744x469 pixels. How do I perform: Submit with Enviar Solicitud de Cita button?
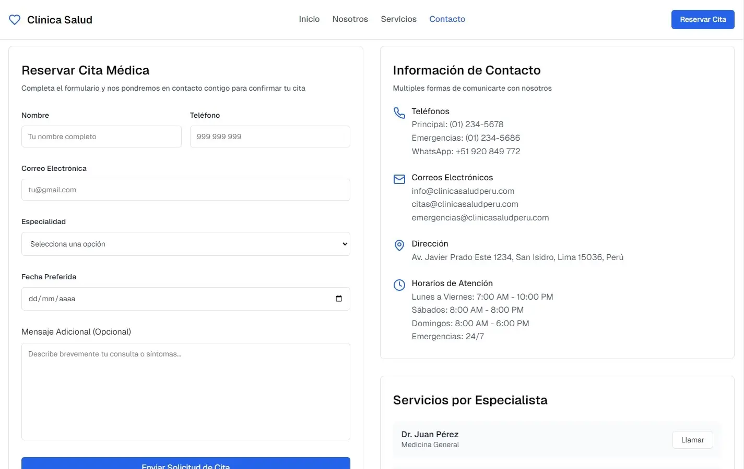click(186, 464)
